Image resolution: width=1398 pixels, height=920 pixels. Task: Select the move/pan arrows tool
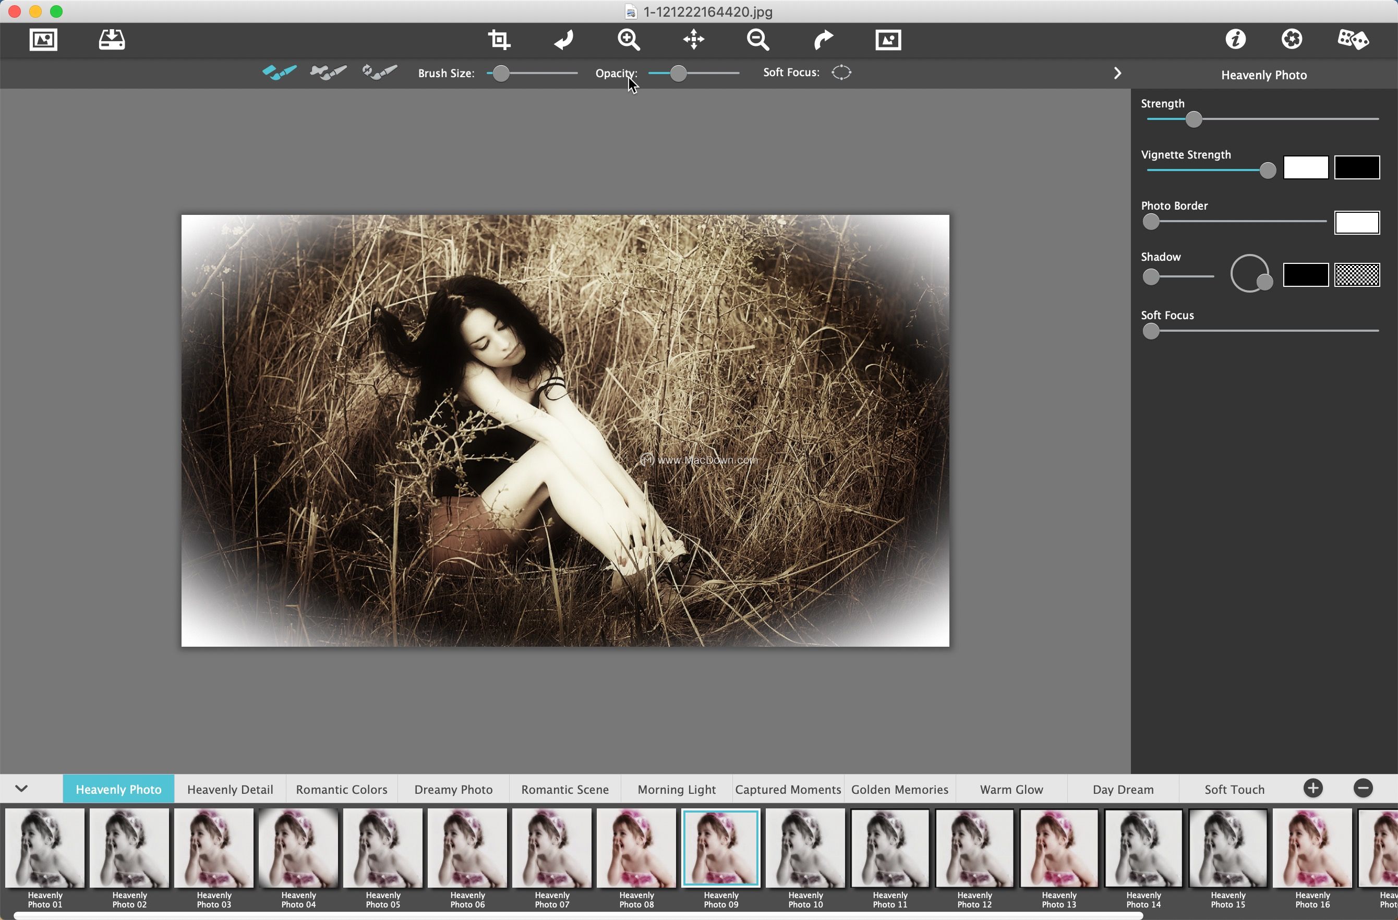[694, 40]
